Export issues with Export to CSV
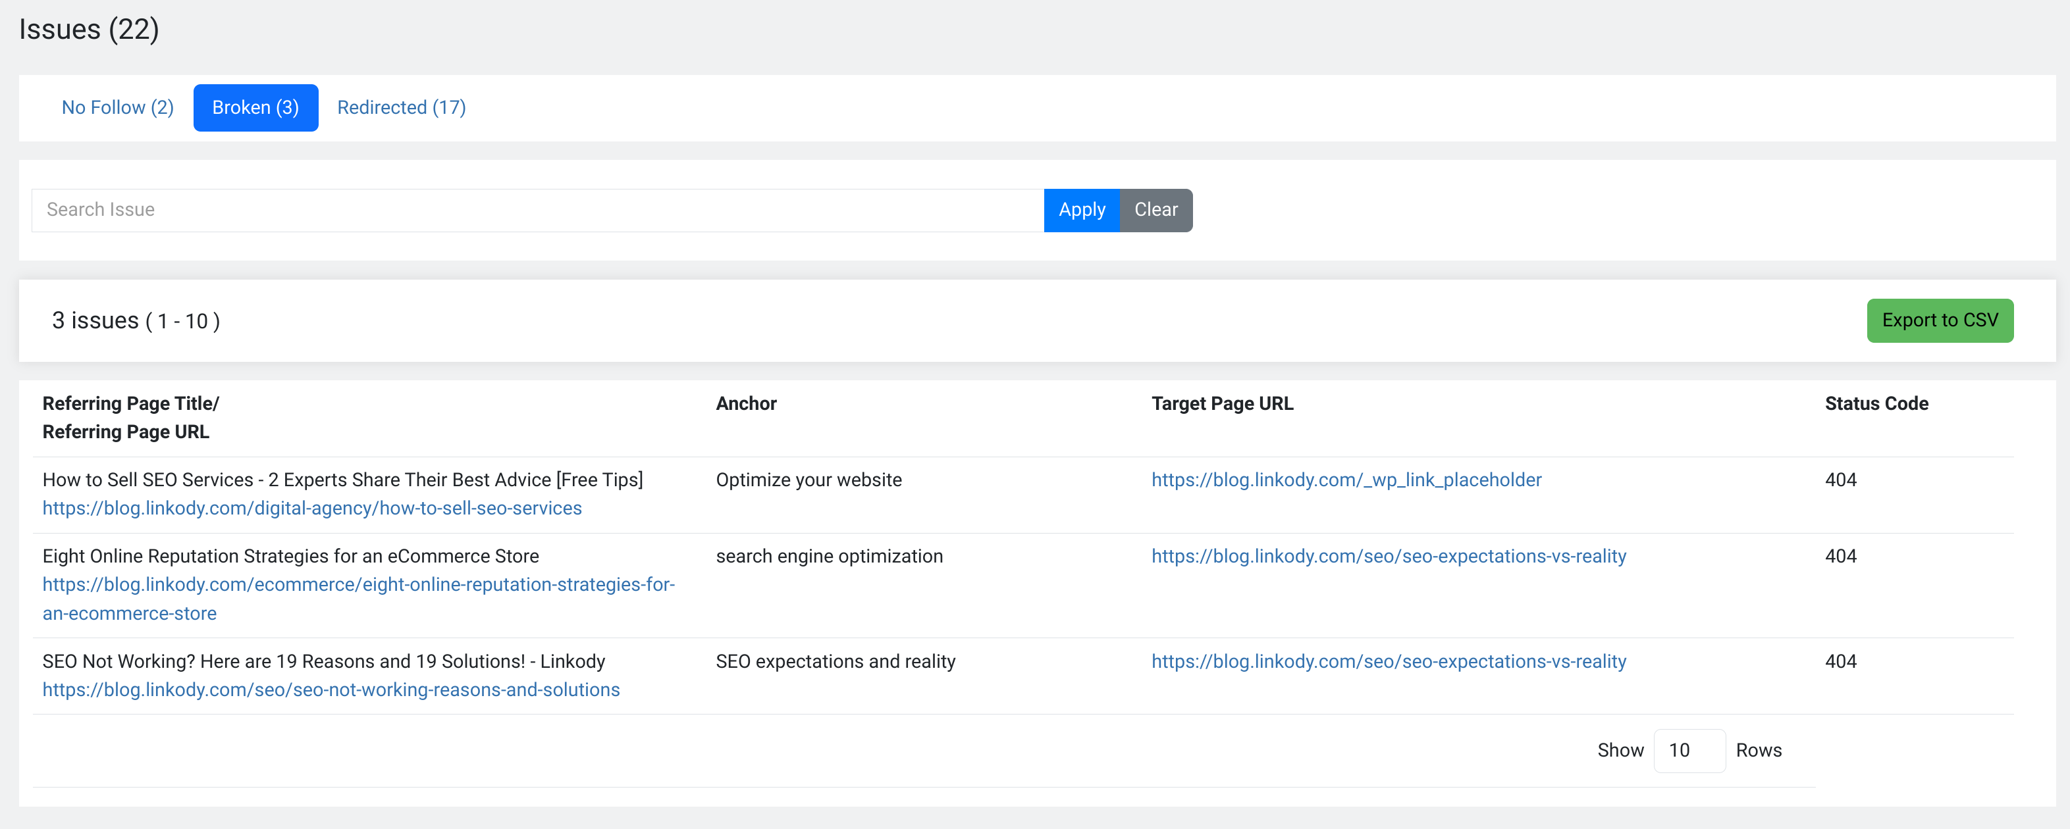Screen dimensions: 2070x829 [1940, 320]
